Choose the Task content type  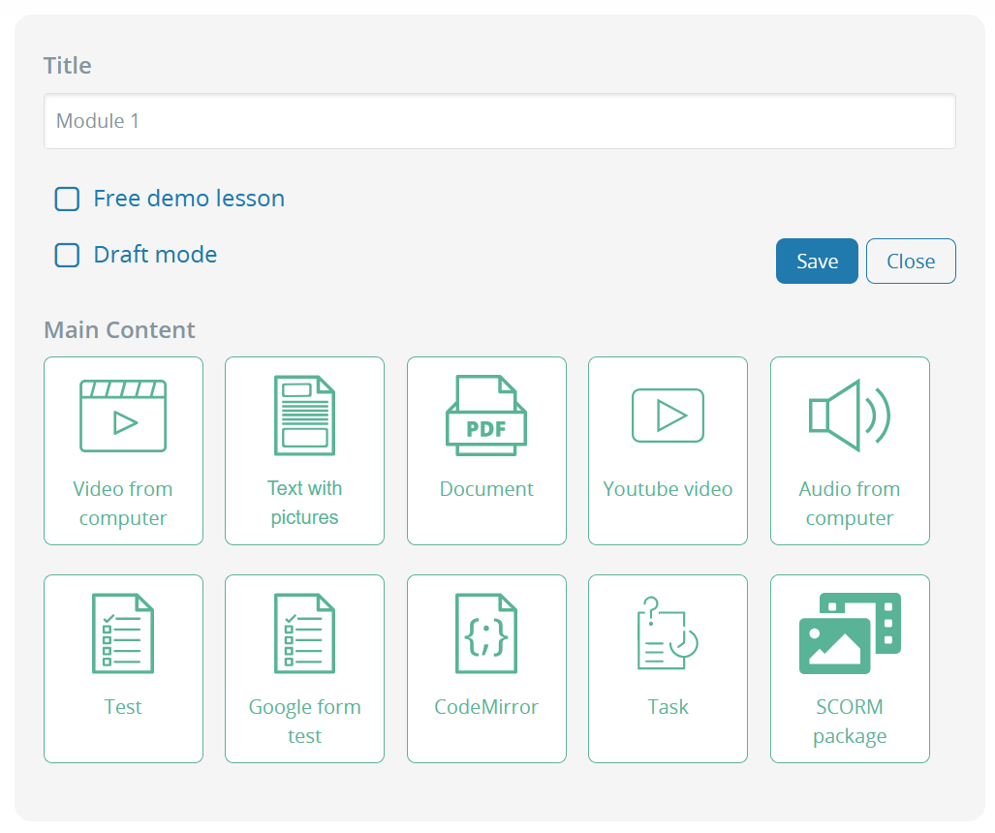(x=668, y=668)
